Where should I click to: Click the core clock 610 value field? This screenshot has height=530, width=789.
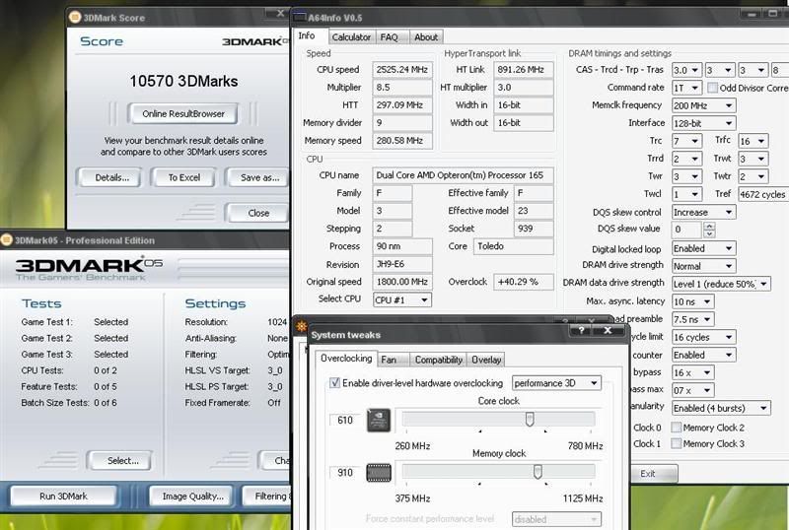pos(345,420)
